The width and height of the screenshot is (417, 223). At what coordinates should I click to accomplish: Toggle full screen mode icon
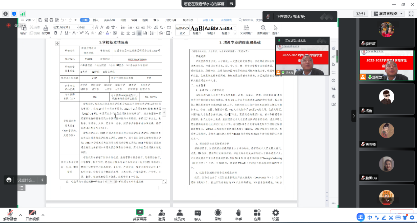coord(411,14)
